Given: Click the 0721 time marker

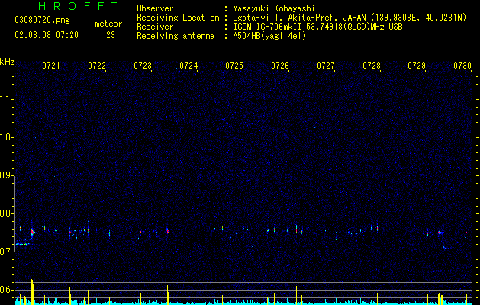Looking at the screenshot, I should (51, 66).
